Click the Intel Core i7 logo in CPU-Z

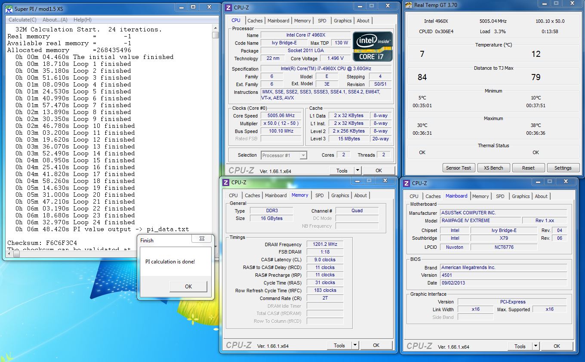pos(373,46)
